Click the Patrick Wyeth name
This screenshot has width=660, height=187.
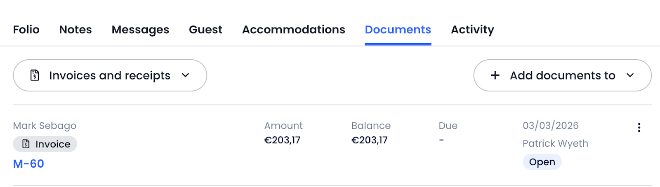click(555, 143)
